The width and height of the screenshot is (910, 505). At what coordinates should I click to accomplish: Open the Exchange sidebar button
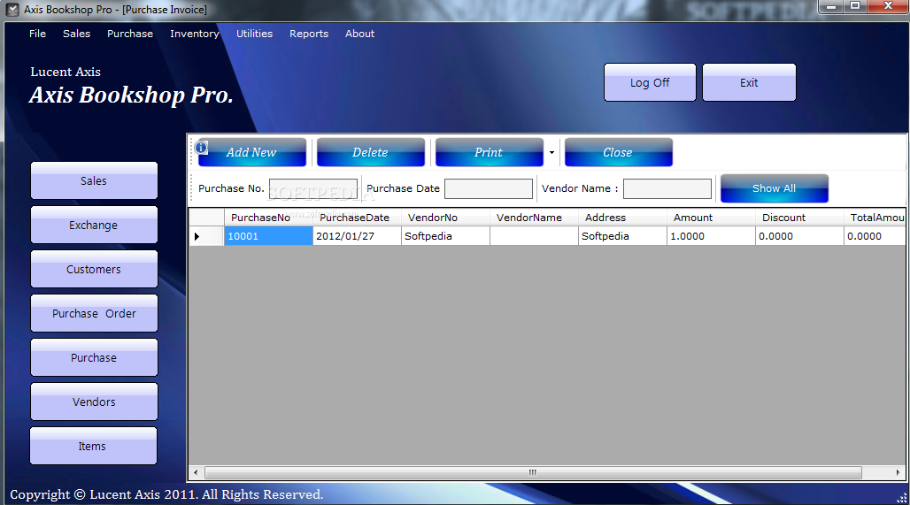(x=94, y=225)
